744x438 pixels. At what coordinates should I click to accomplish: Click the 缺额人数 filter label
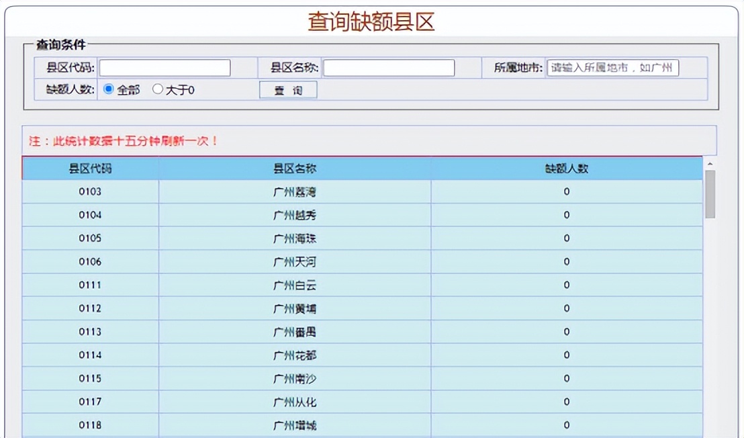(71, 89)
